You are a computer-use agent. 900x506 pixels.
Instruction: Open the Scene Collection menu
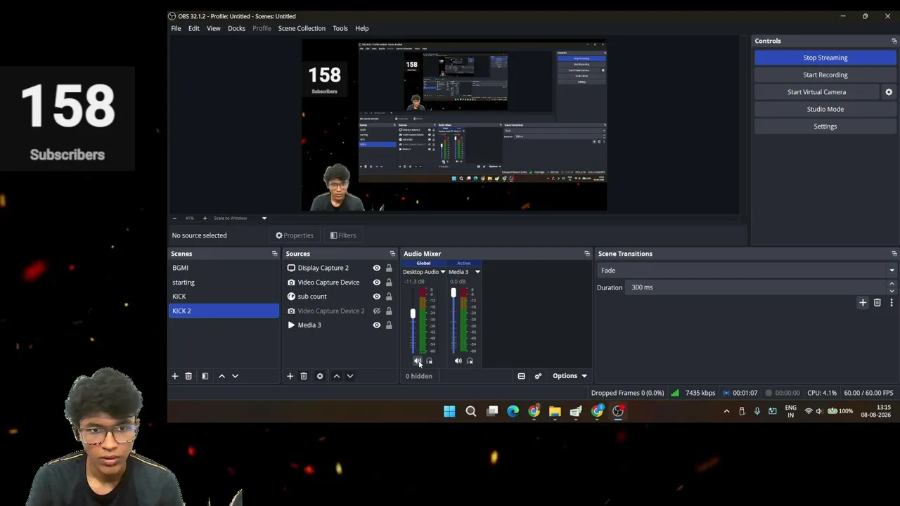pos(302,28)
